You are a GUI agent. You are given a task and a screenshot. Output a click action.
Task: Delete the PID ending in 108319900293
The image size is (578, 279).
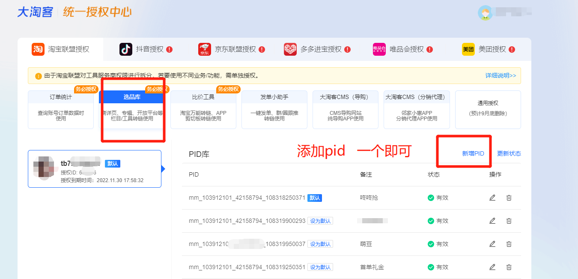tap(509, 221)
